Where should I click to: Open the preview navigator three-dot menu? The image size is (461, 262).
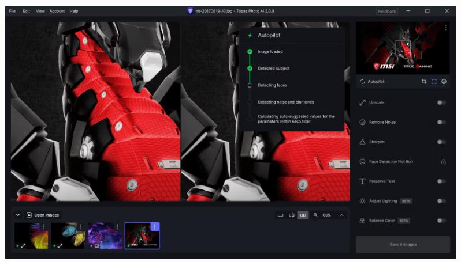[x=445, y=28]
